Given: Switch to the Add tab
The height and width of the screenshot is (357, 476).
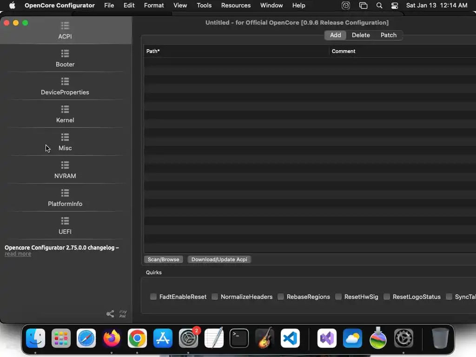Looking at the screenshot, I should (336, 35).
